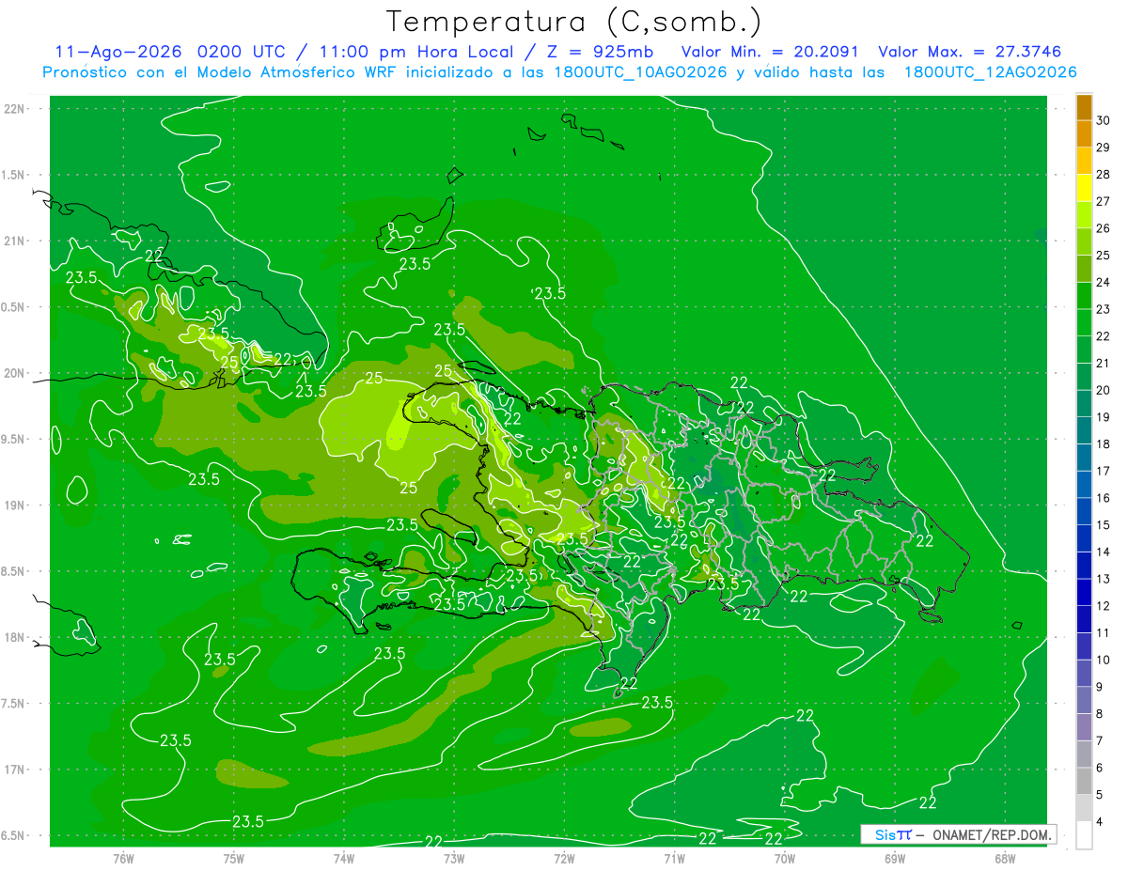Click the colorbar label "24"
This screenshot has width=1128, height=871.
click(1104, 282)
